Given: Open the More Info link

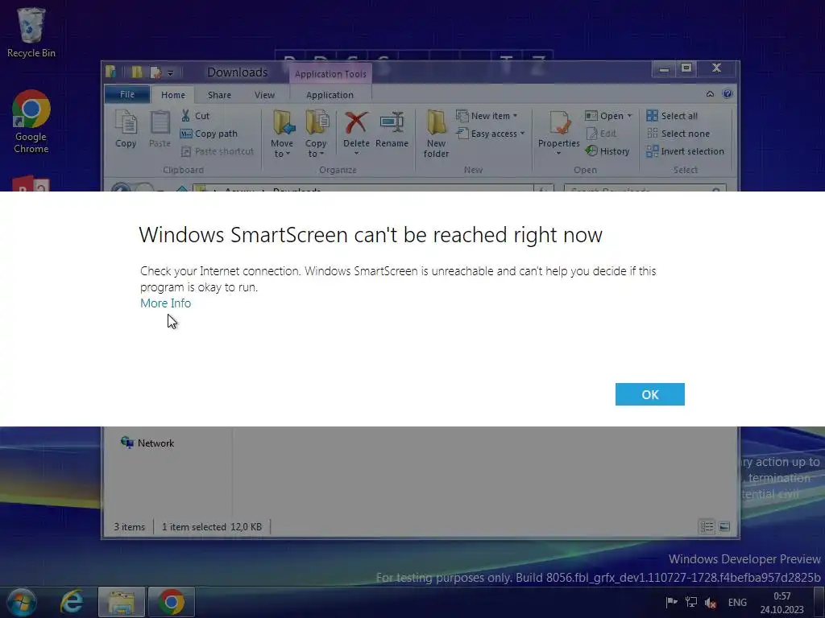Looking at the screenshot, I should pyautogui.click(x=165, y=303).
